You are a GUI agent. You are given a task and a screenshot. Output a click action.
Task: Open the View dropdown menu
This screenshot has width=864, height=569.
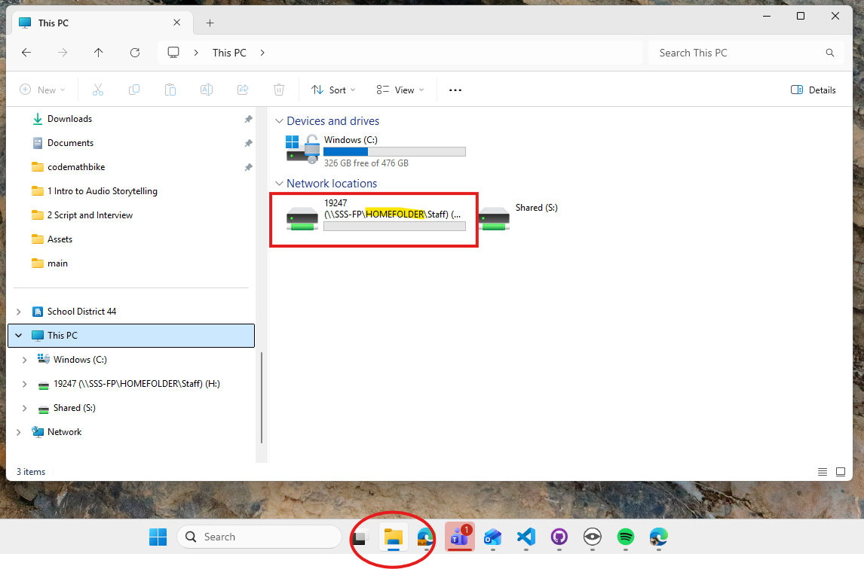[400, 90]
